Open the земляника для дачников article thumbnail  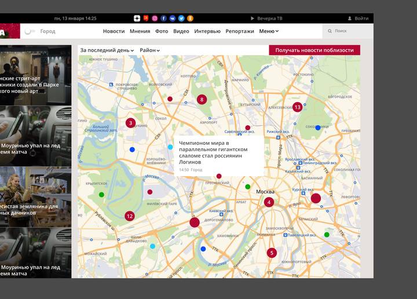point(36,197)
